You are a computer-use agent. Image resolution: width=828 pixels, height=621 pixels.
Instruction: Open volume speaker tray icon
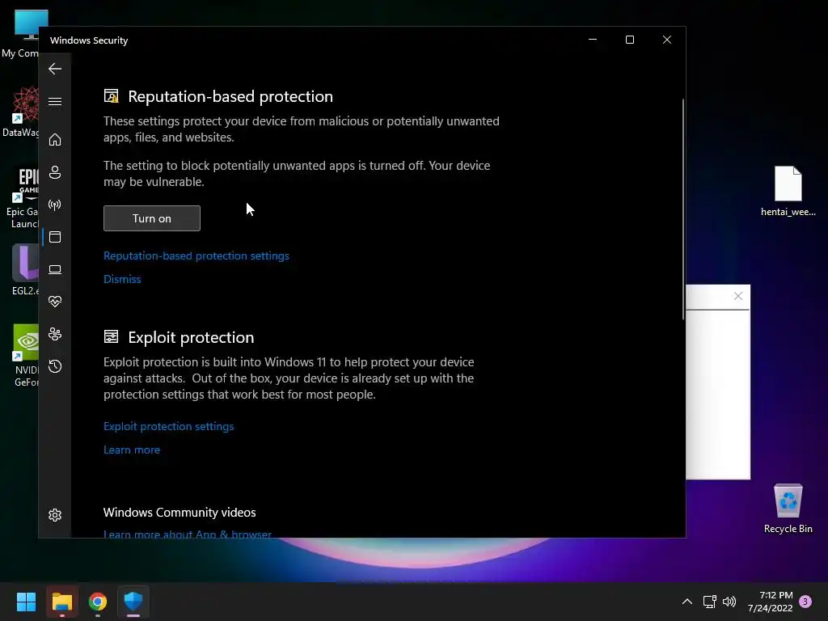(729, 602)
